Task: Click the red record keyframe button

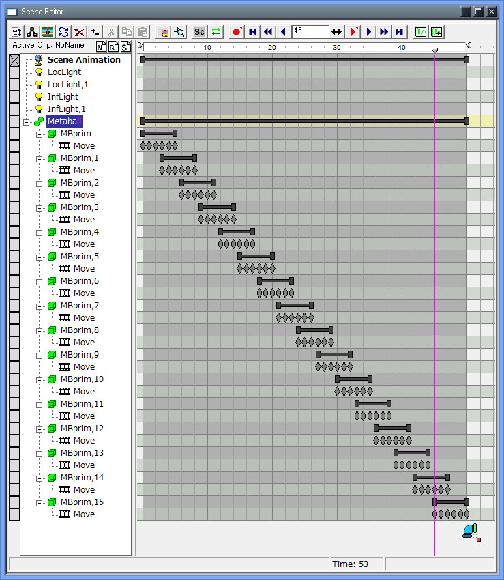Action: 236,32
